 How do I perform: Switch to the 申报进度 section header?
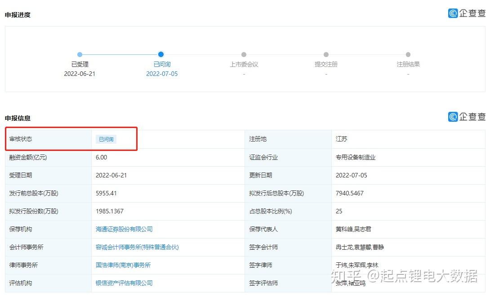pyautogui.click(x=18, y=15)
